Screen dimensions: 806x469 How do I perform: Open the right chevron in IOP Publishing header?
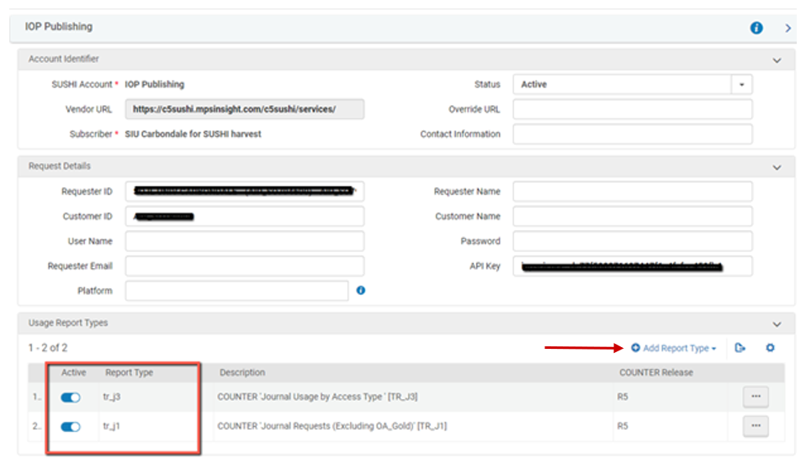[787, 29]
